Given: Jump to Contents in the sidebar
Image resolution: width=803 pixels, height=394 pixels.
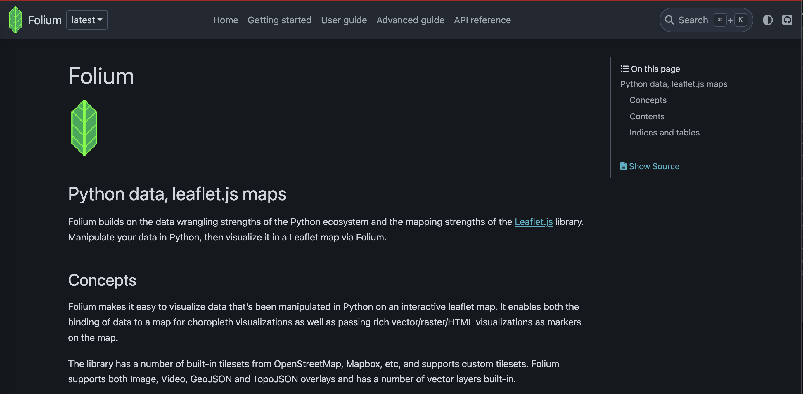Looking at the screenshot, I should click(x=647, y=116).
